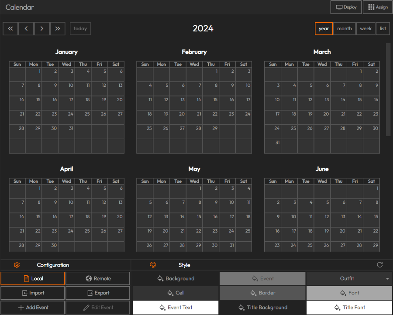
Task: Switch to week view
Action: point(365,28)
